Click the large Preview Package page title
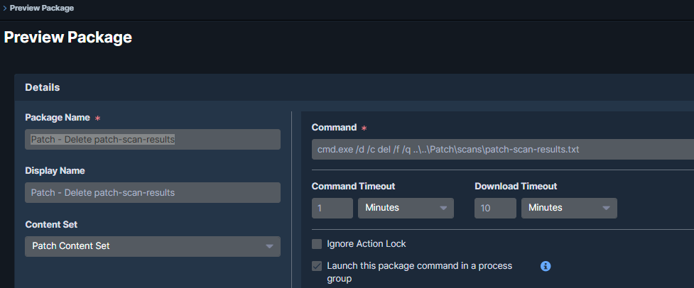 coord(68,38)
